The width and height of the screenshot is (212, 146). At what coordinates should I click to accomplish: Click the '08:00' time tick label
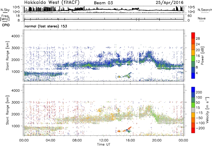[77, 140]
